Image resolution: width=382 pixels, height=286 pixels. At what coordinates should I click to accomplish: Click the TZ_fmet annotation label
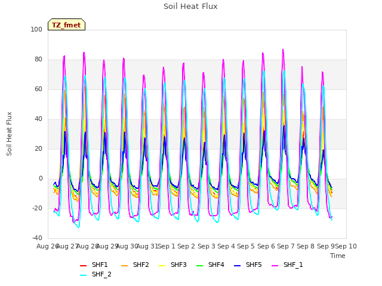tap(66, 25)
